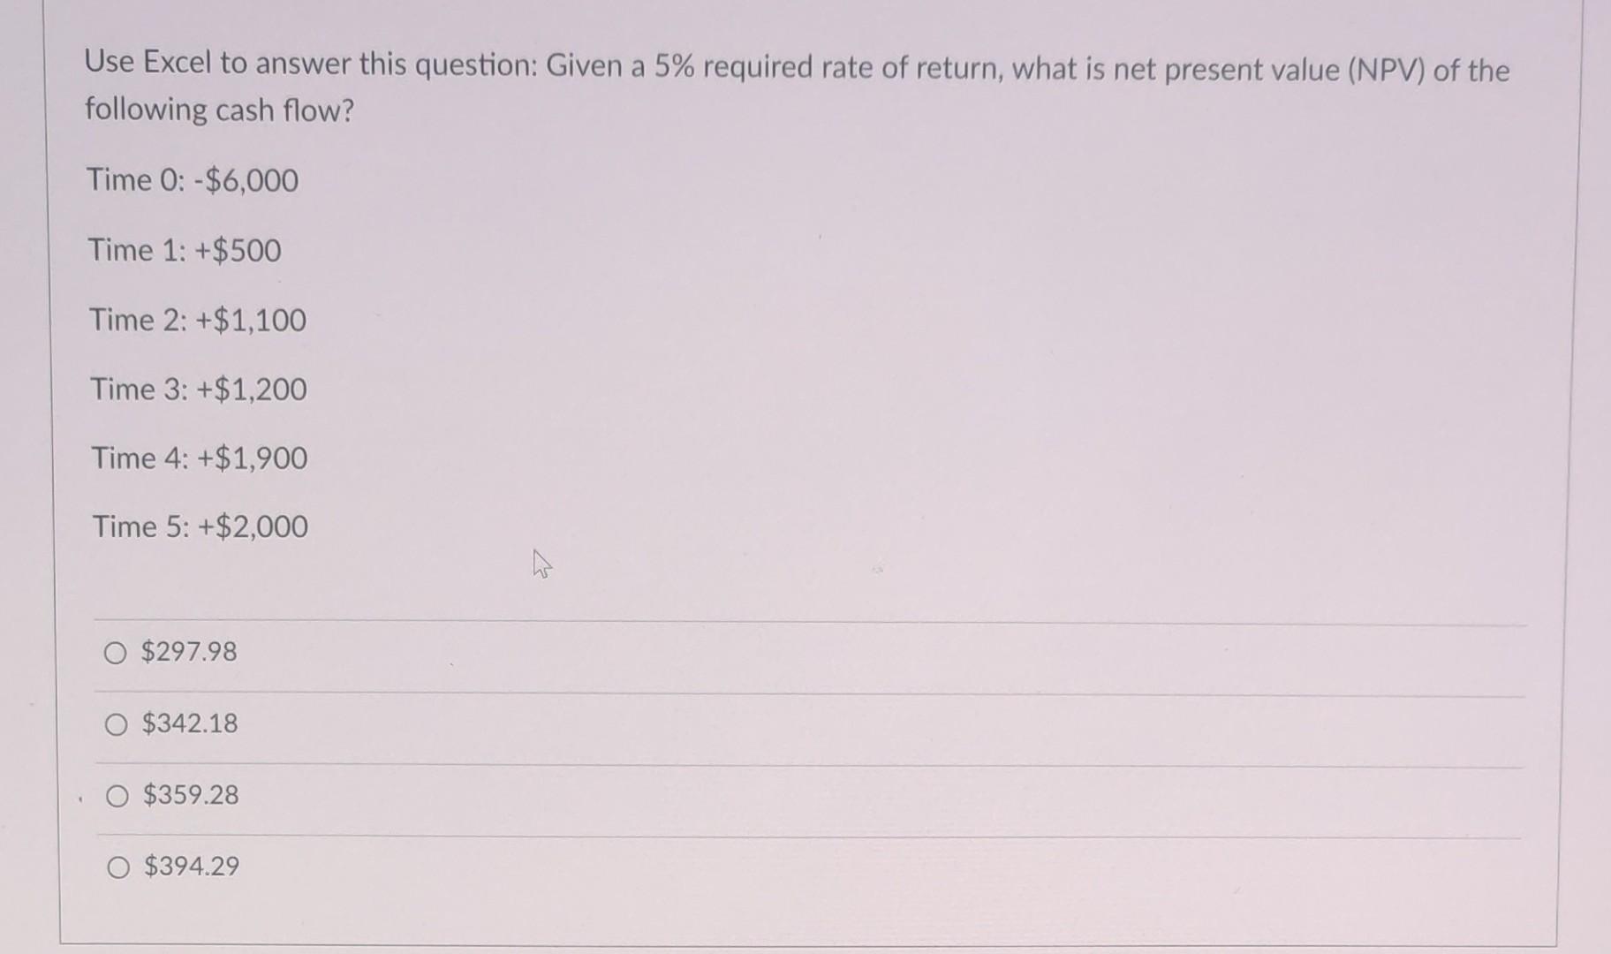1611x954 pixels.
Task: Click the $394.29 answer text label
Action: click(x=189, y=868)
